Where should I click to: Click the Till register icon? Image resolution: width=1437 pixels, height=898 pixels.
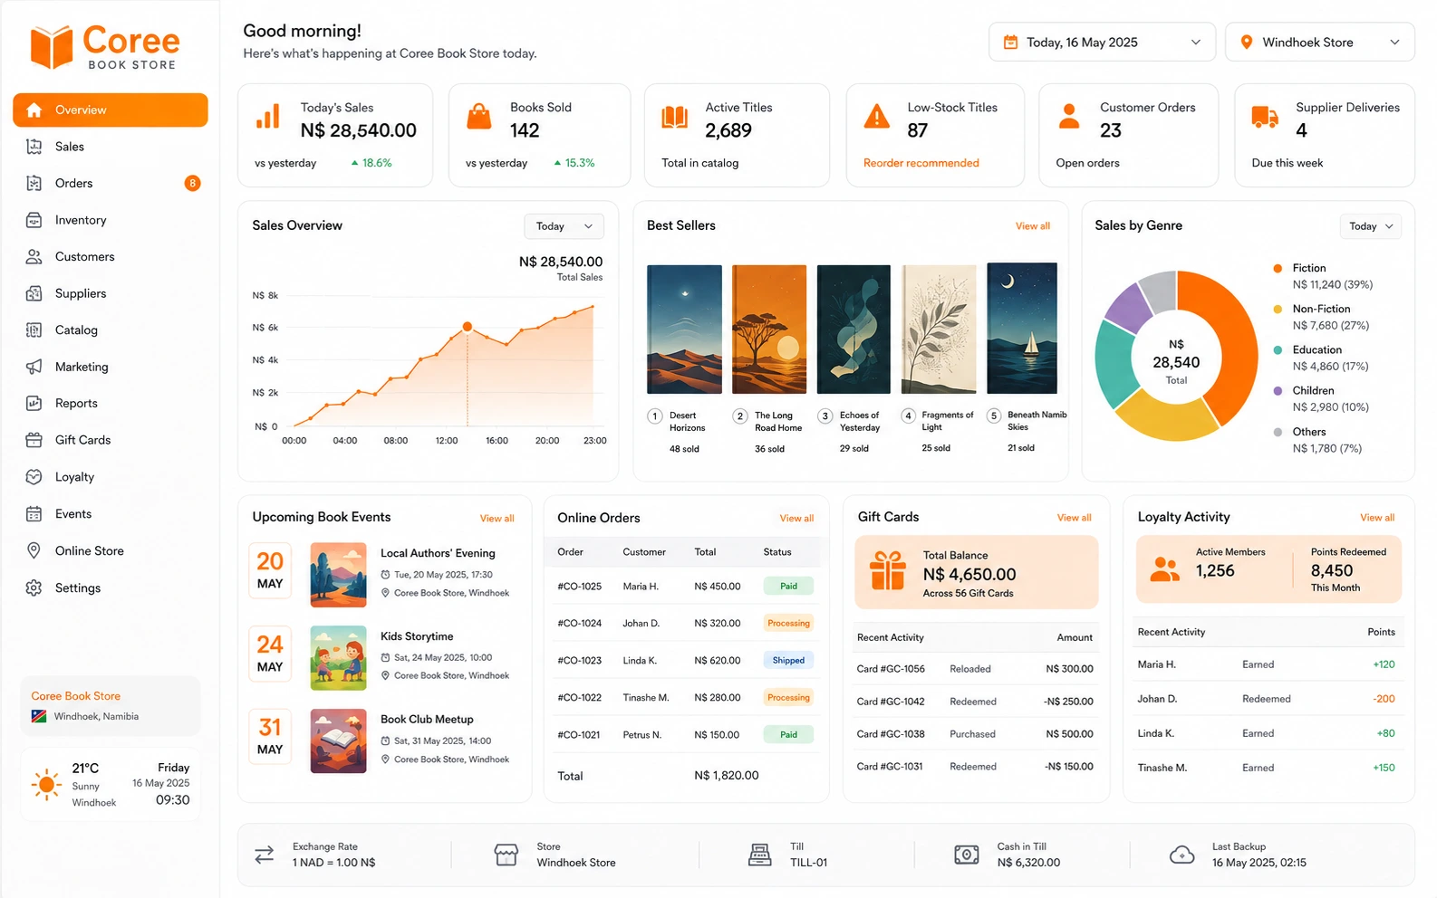click(760, 855)
